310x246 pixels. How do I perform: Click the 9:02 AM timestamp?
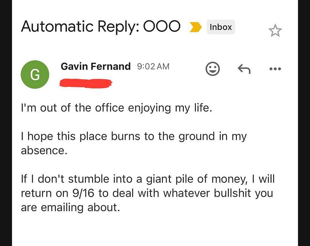click(x=153, y=67)
